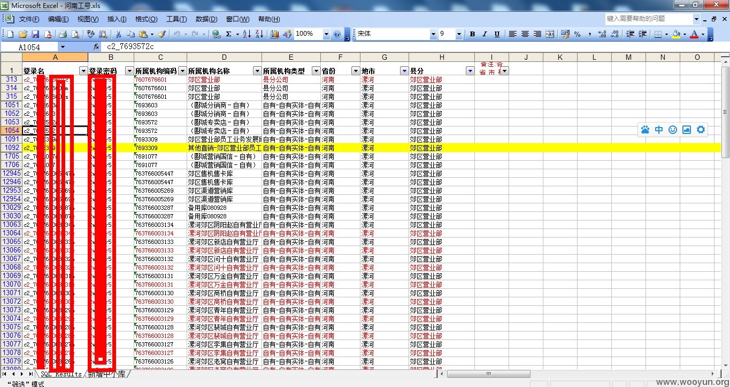Apply currency style format
730x387 pixels.
[565, 34]
